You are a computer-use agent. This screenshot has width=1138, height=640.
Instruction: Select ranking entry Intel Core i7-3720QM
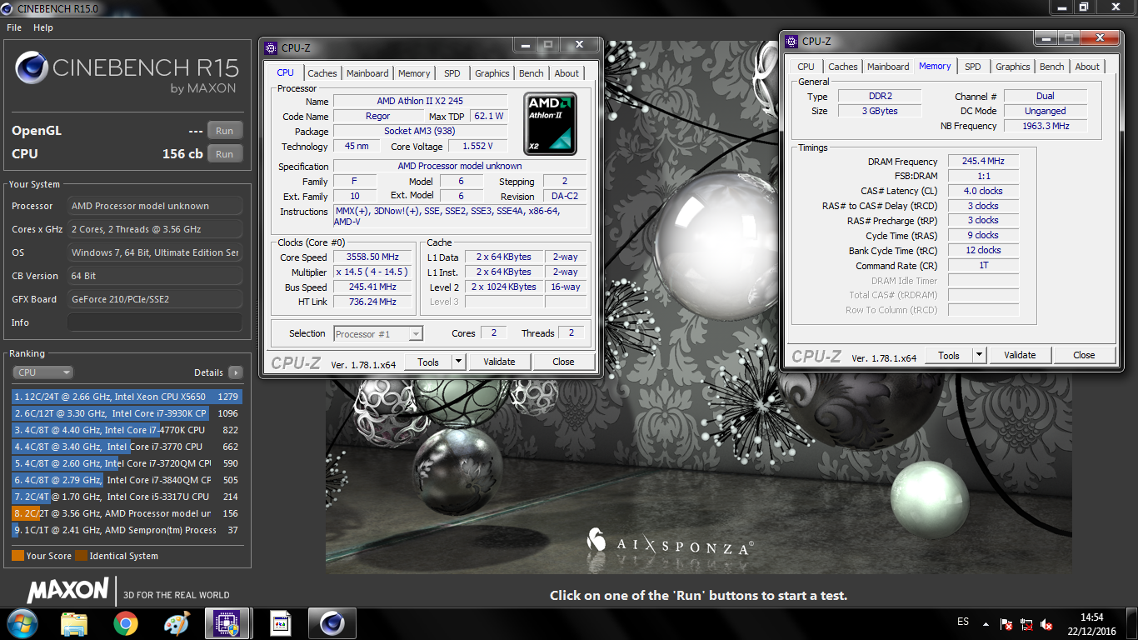pos(127,463)
